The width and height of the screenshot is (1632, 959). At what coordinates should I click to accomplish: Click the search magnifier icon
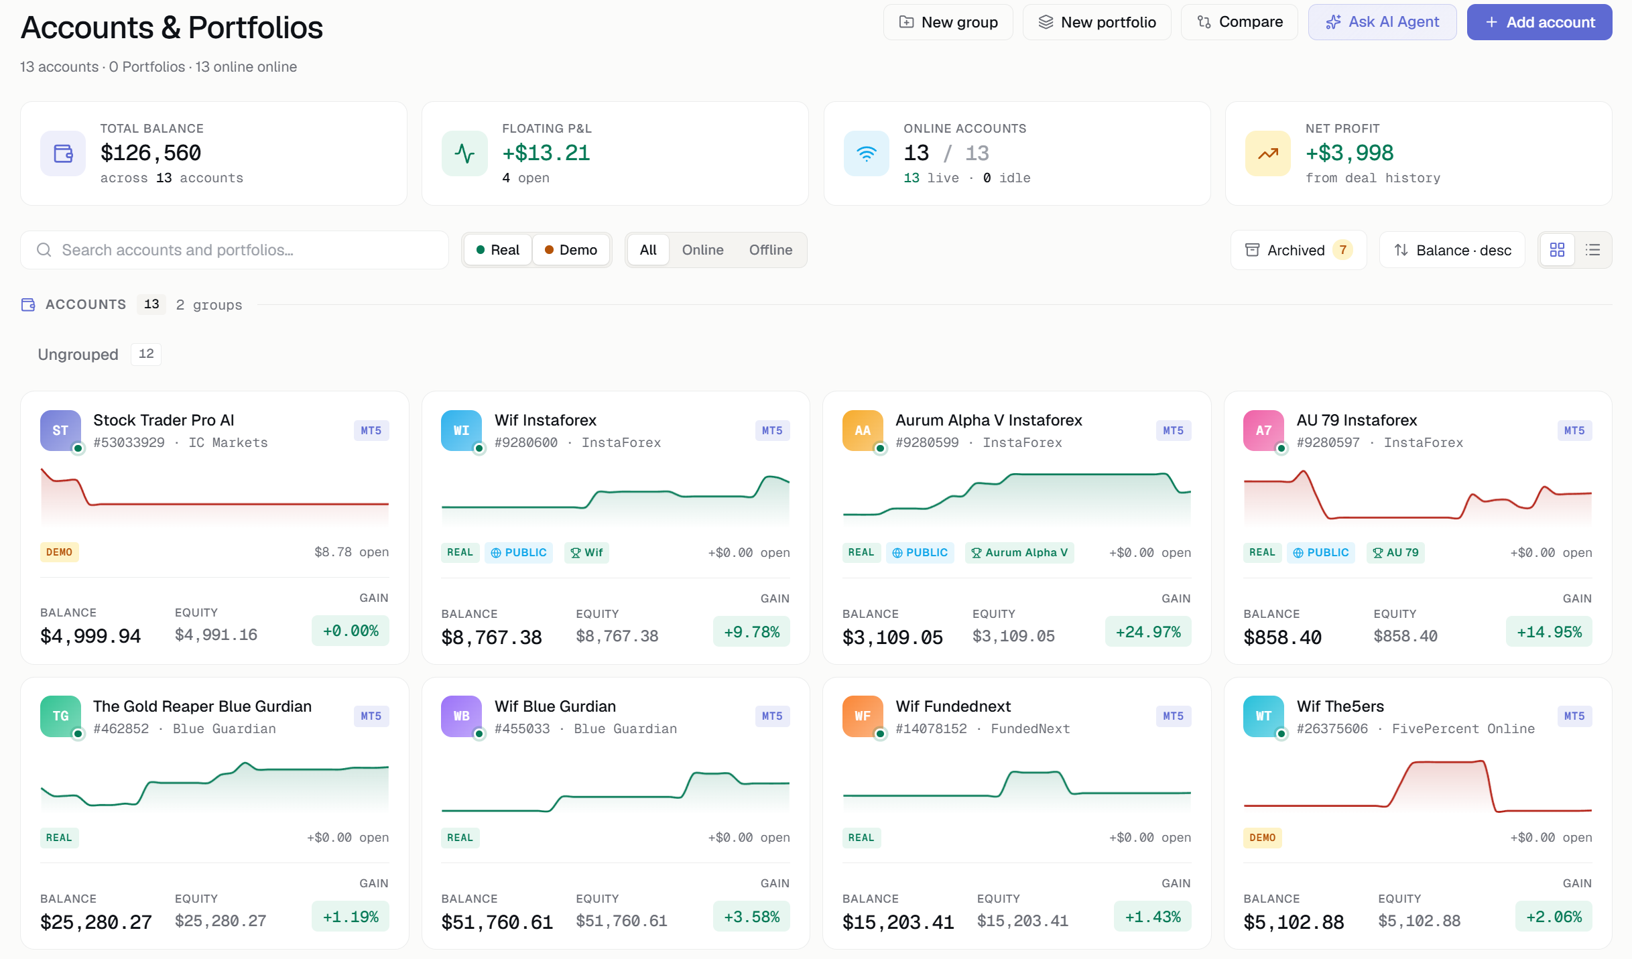tap(44, 250)
